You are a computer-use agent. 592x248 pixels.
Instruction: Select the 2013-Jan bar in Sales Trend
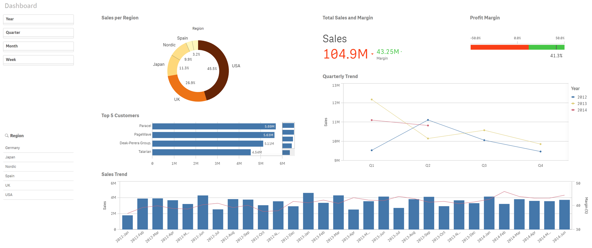[308, 211]
